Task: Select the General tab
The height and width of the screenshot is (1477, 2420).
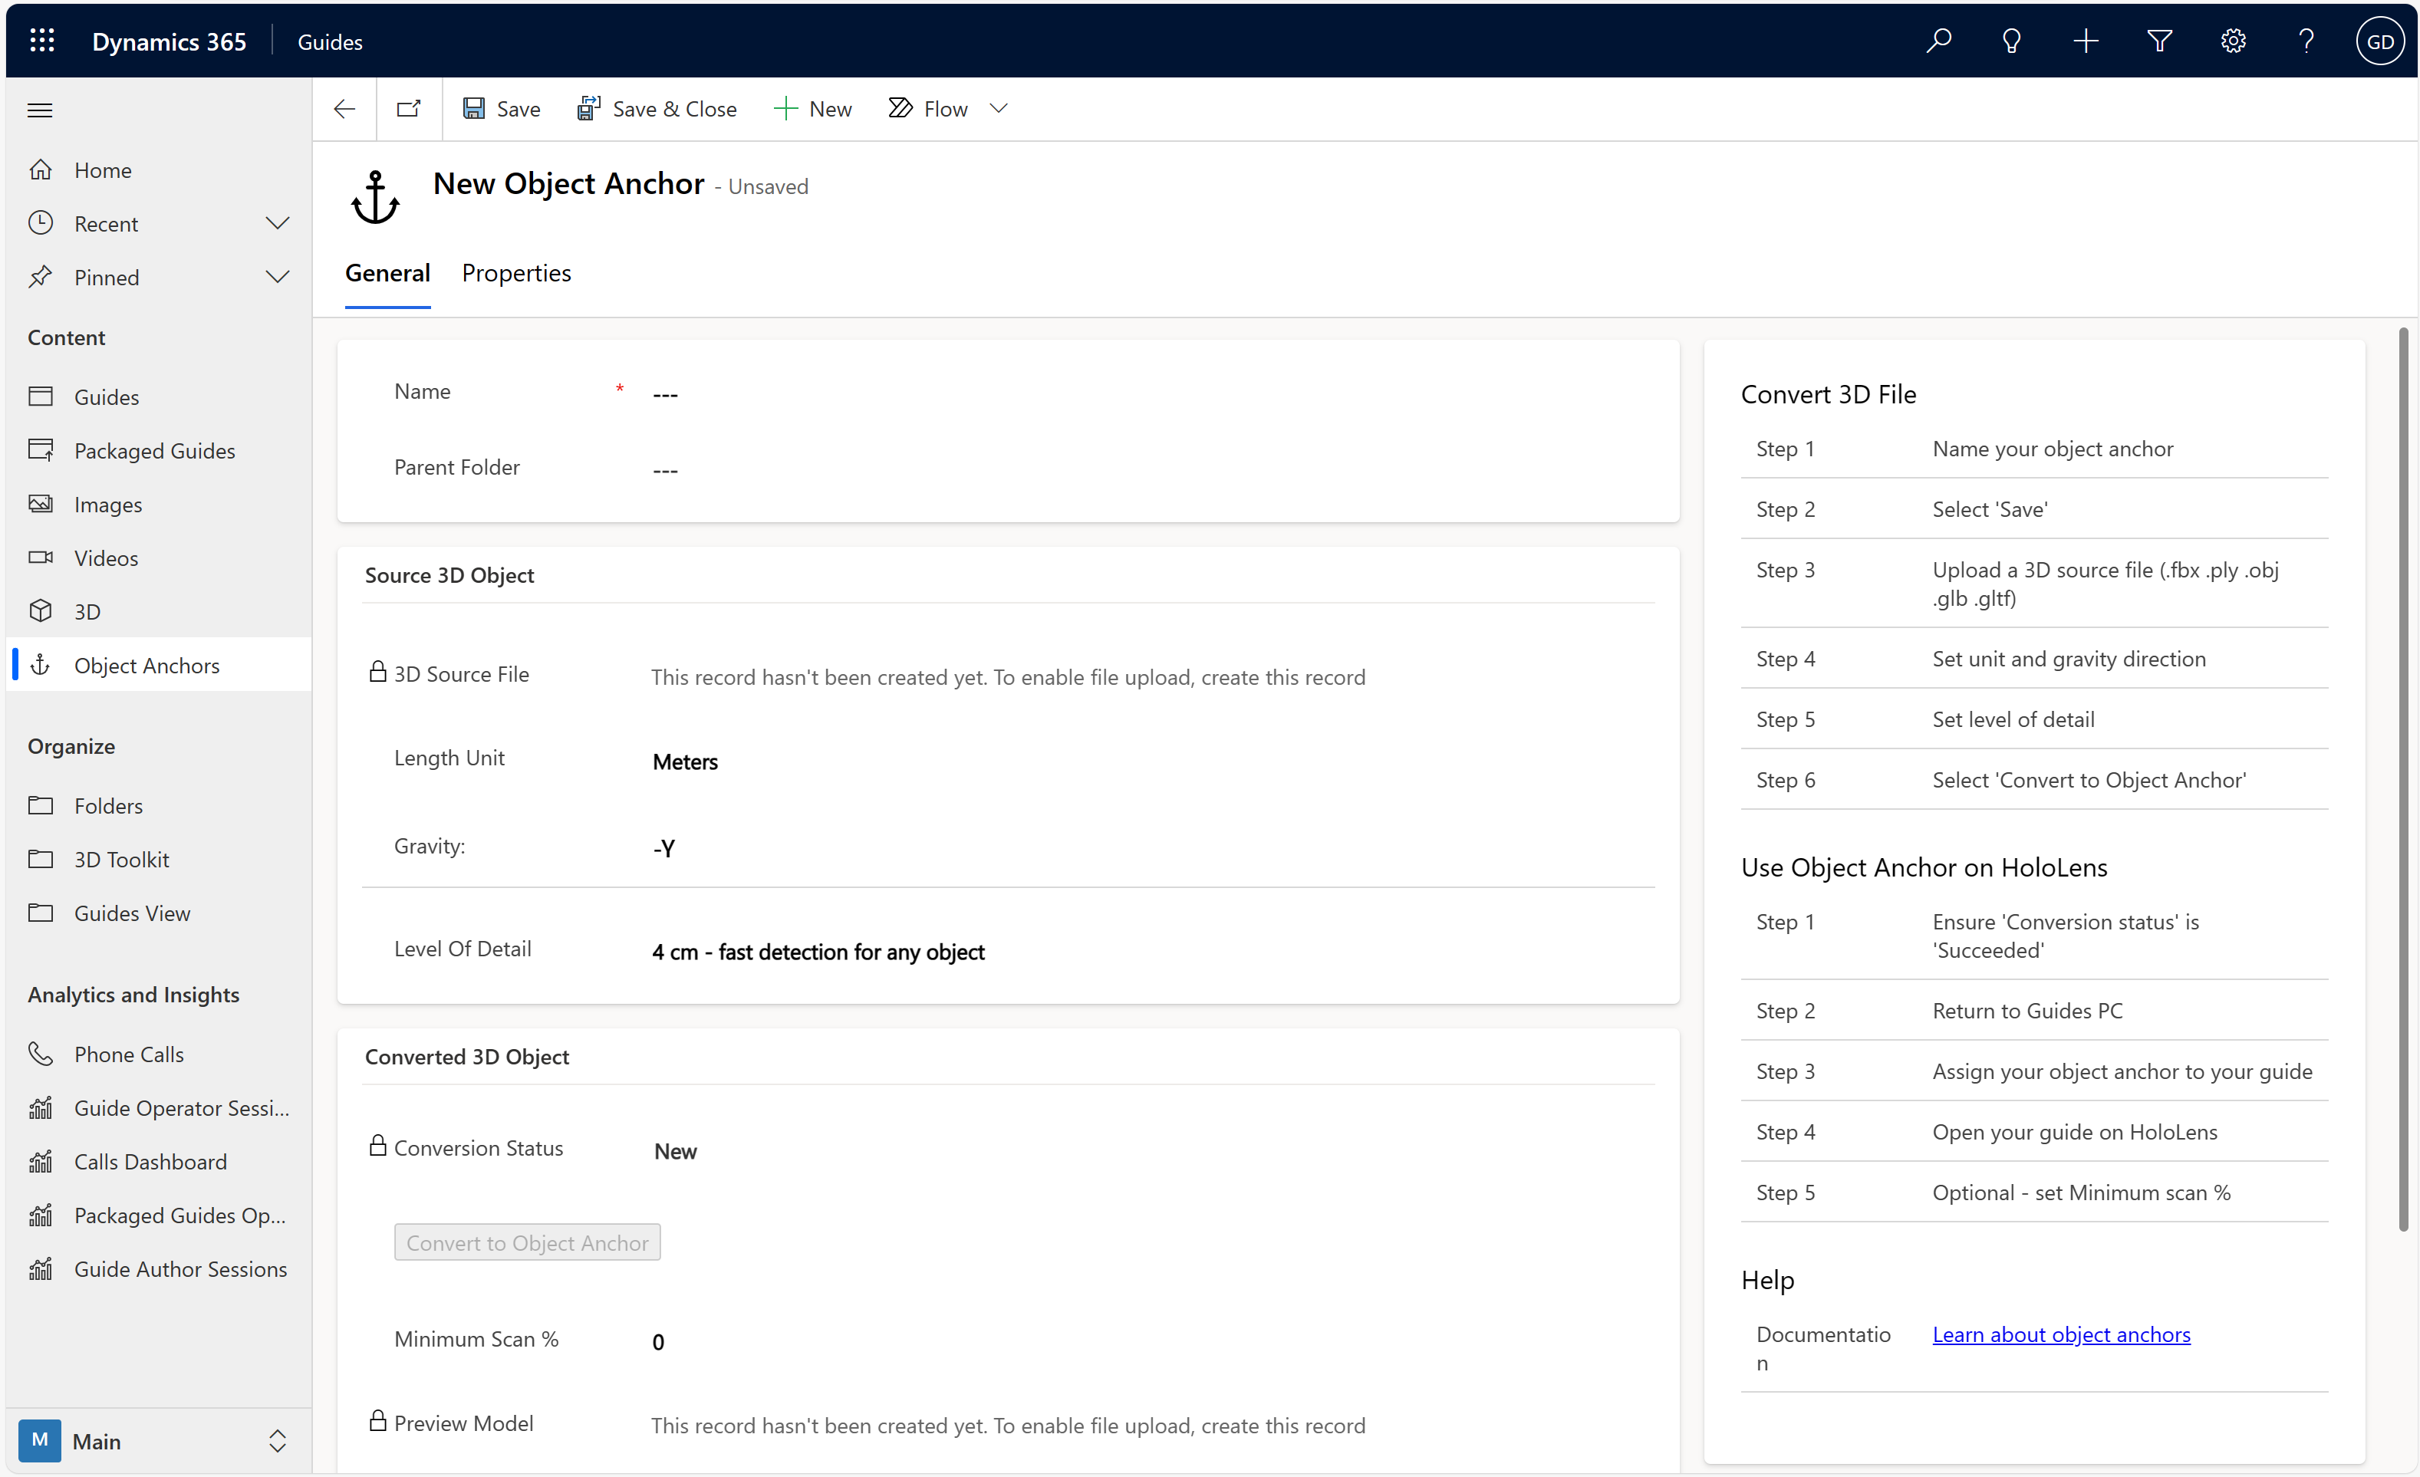Action: point(387,273)
